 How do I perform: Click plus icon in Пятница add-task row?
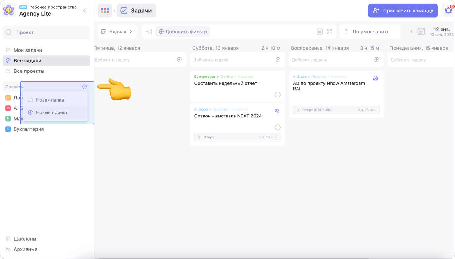click(179, 60)
